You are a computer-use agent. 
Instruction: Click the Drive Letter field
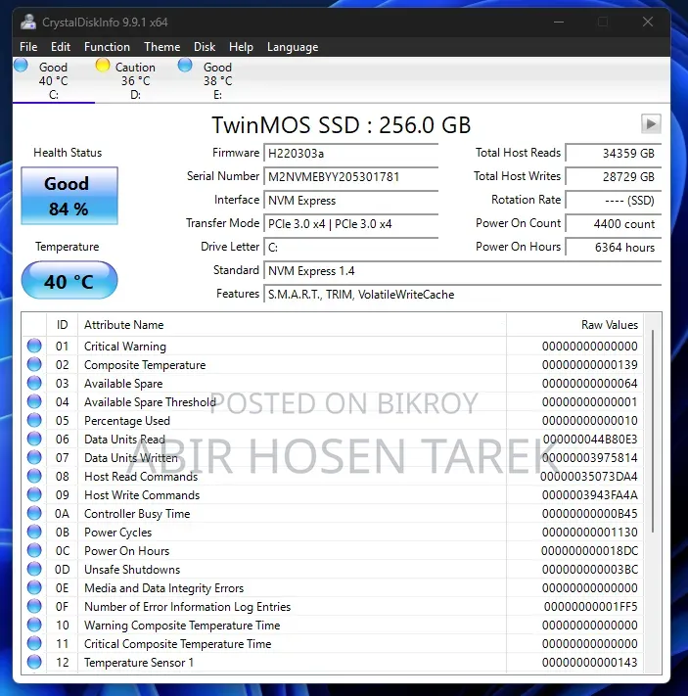point(351,248)
